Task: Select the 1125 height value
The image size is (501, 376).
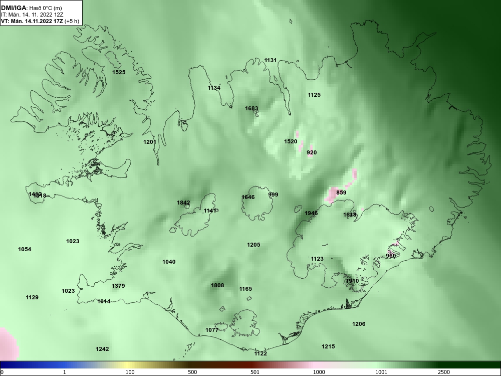Action: 314,95
